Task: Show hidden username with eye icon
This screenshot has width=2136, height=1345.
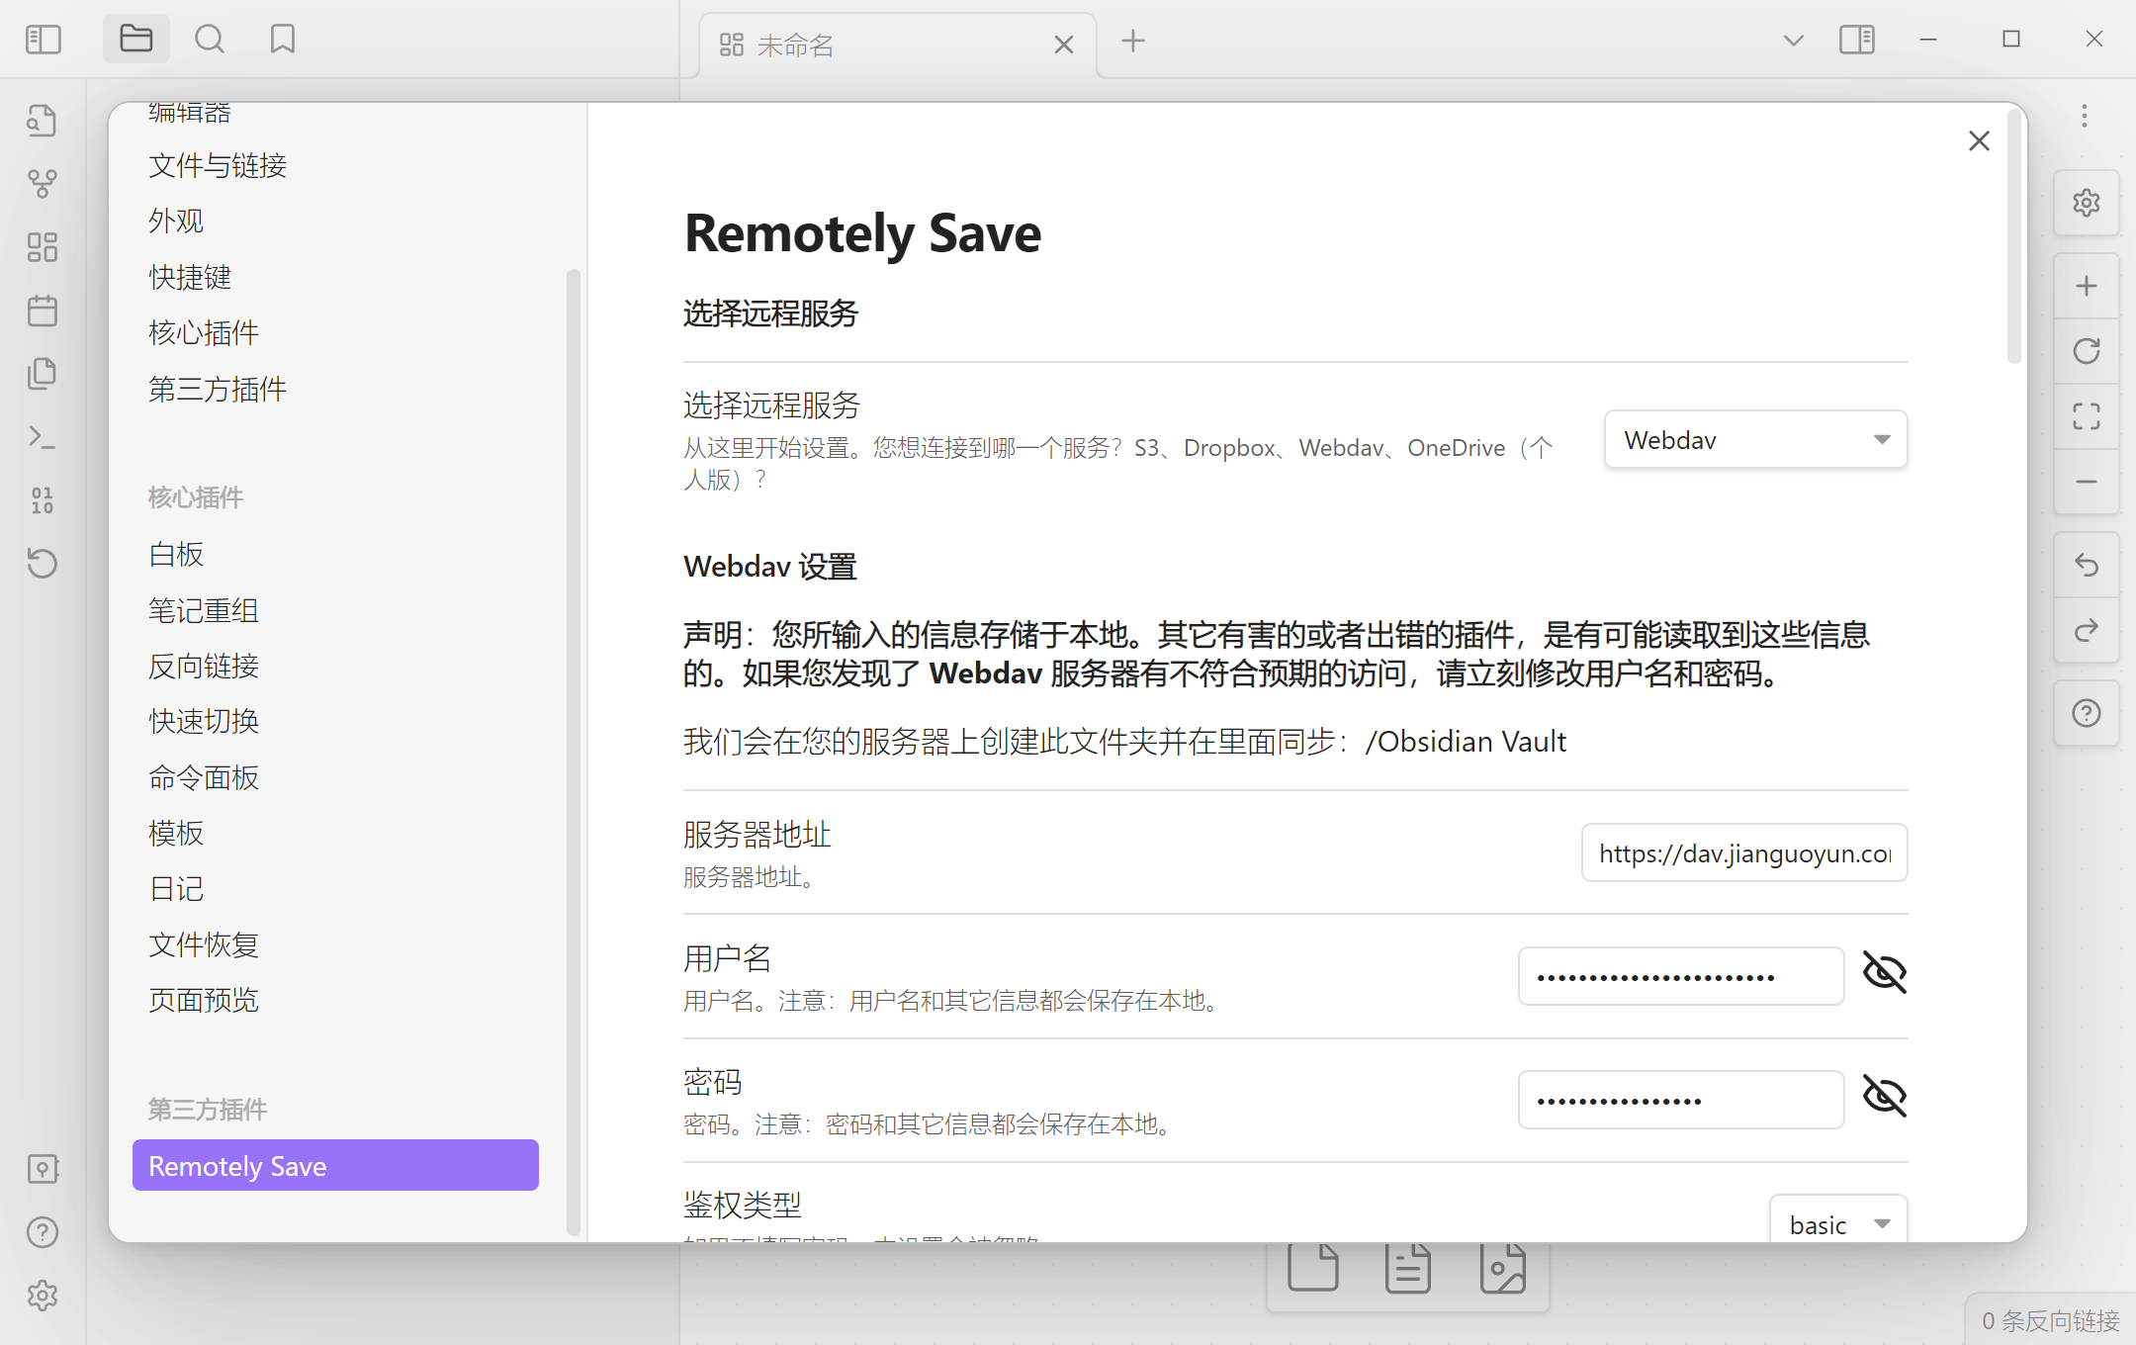Action: point(1885,973)
